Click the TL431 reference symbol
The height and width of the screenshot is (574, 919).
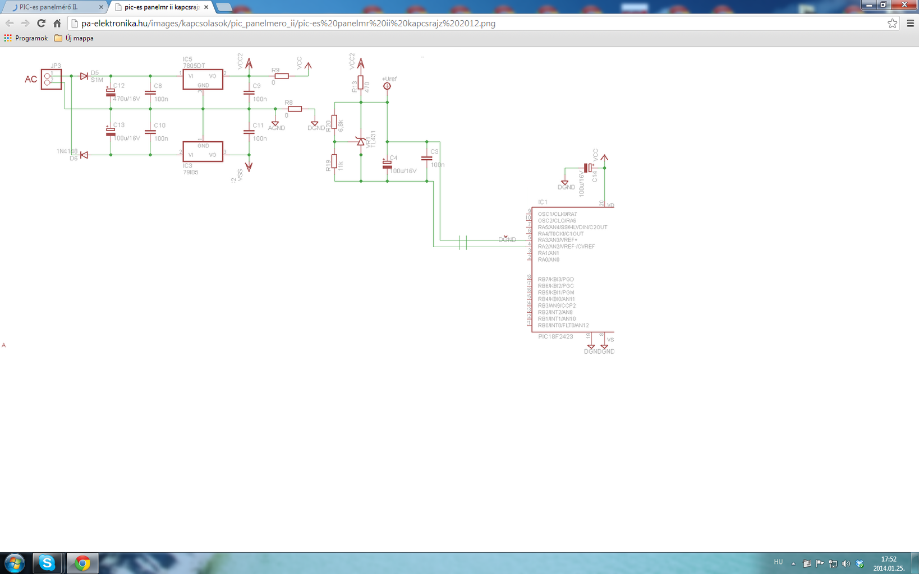[x=361, y=141]
